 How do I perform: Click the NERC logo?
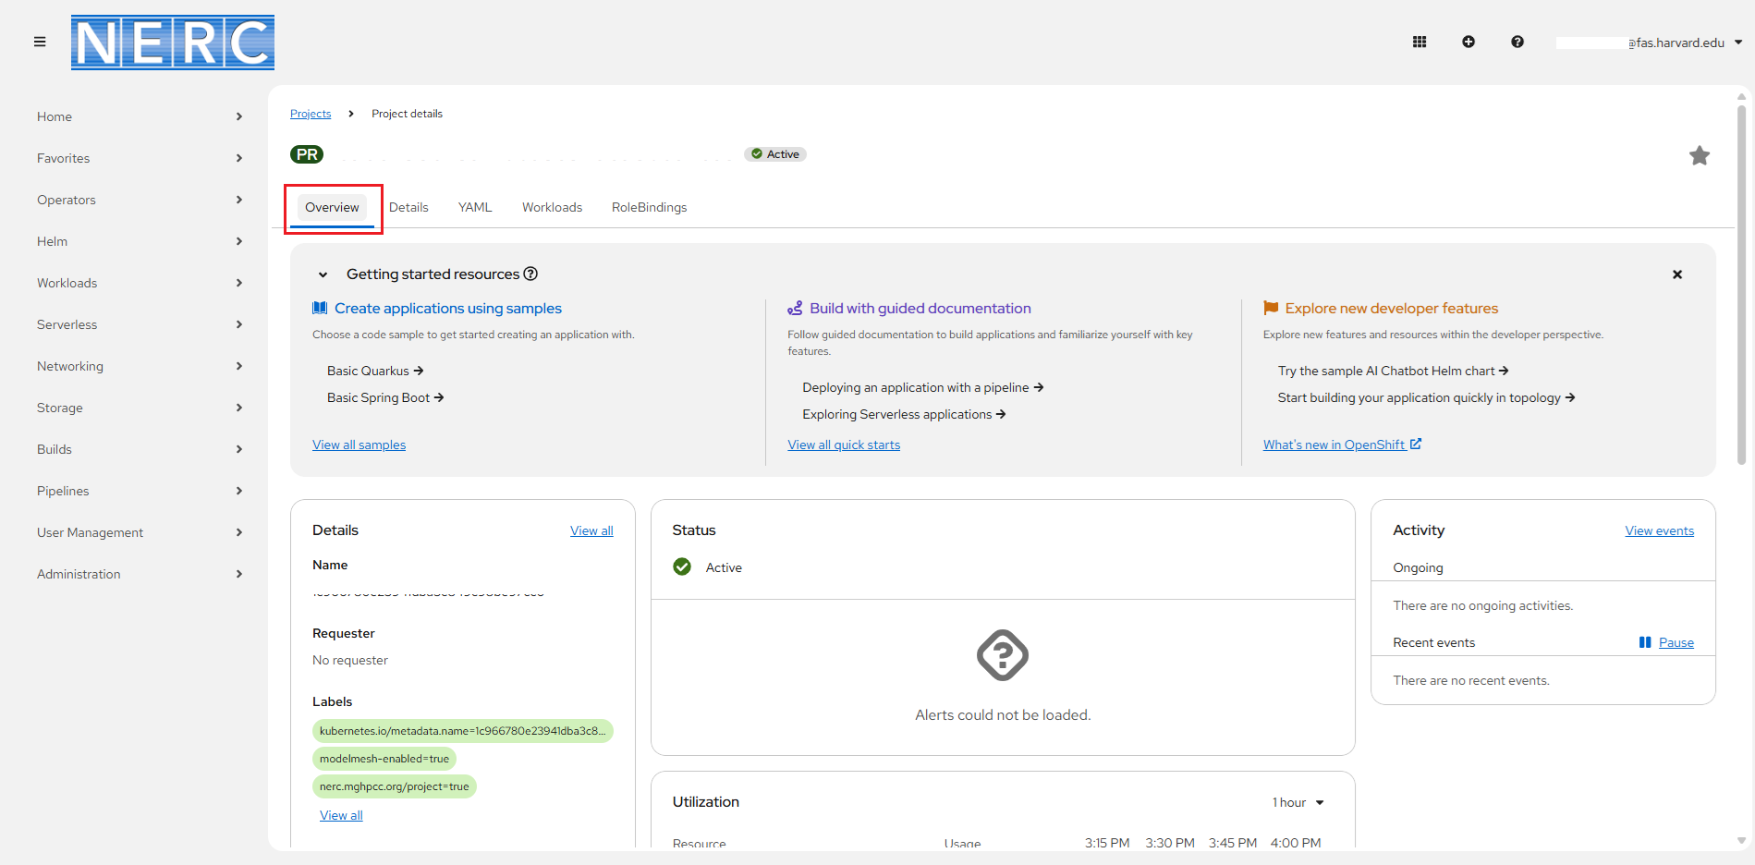pyautogui.click(x=173, y=43)
